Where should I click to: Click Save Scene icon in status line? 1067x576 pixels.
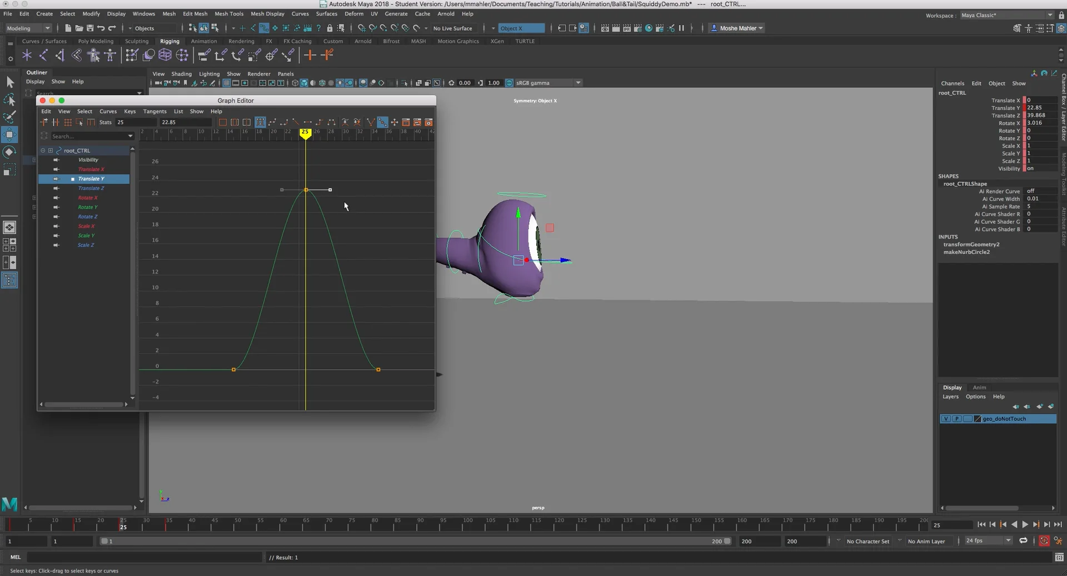[90, 28]
